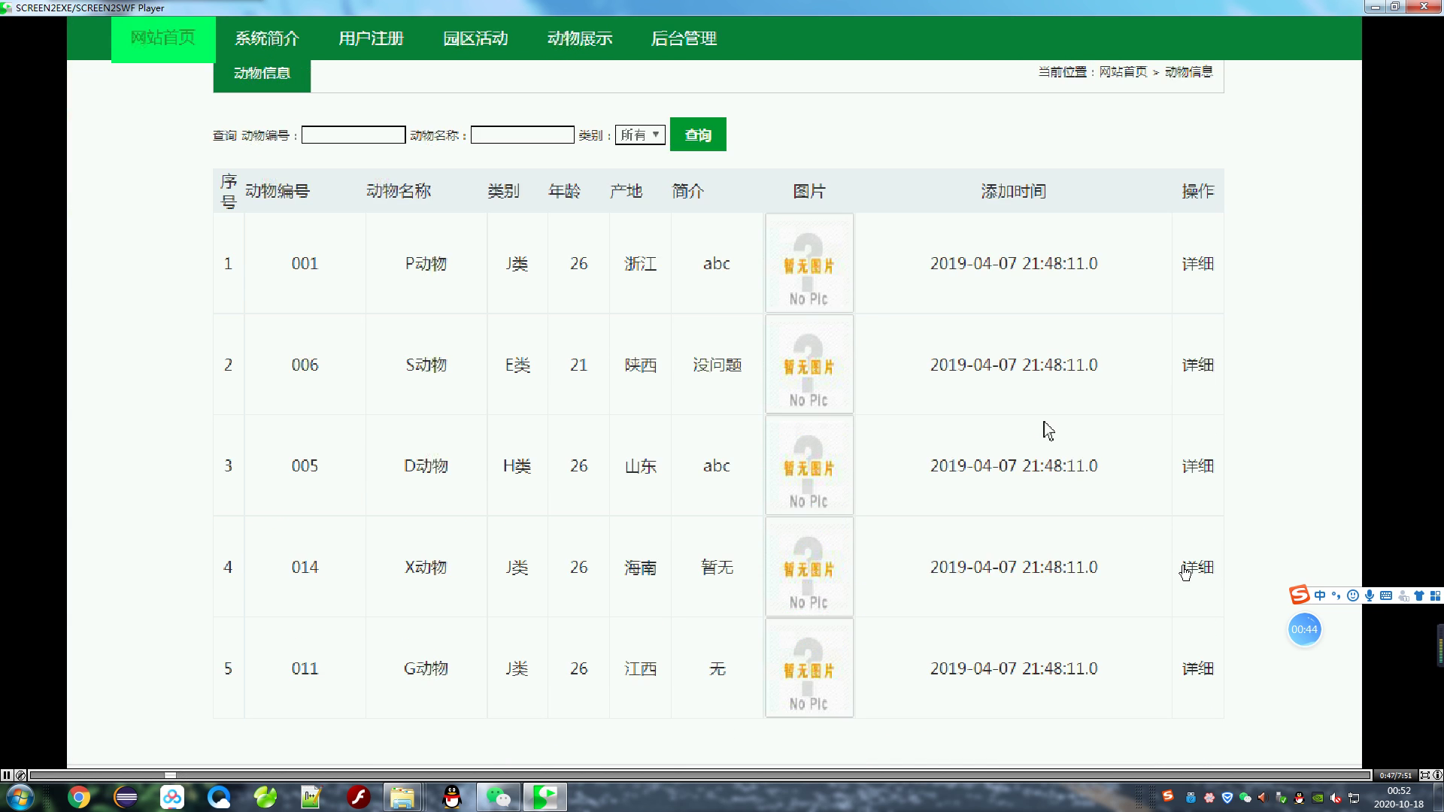
Task: Click the loop toggle icon beside pause
Action: point(20,775)
